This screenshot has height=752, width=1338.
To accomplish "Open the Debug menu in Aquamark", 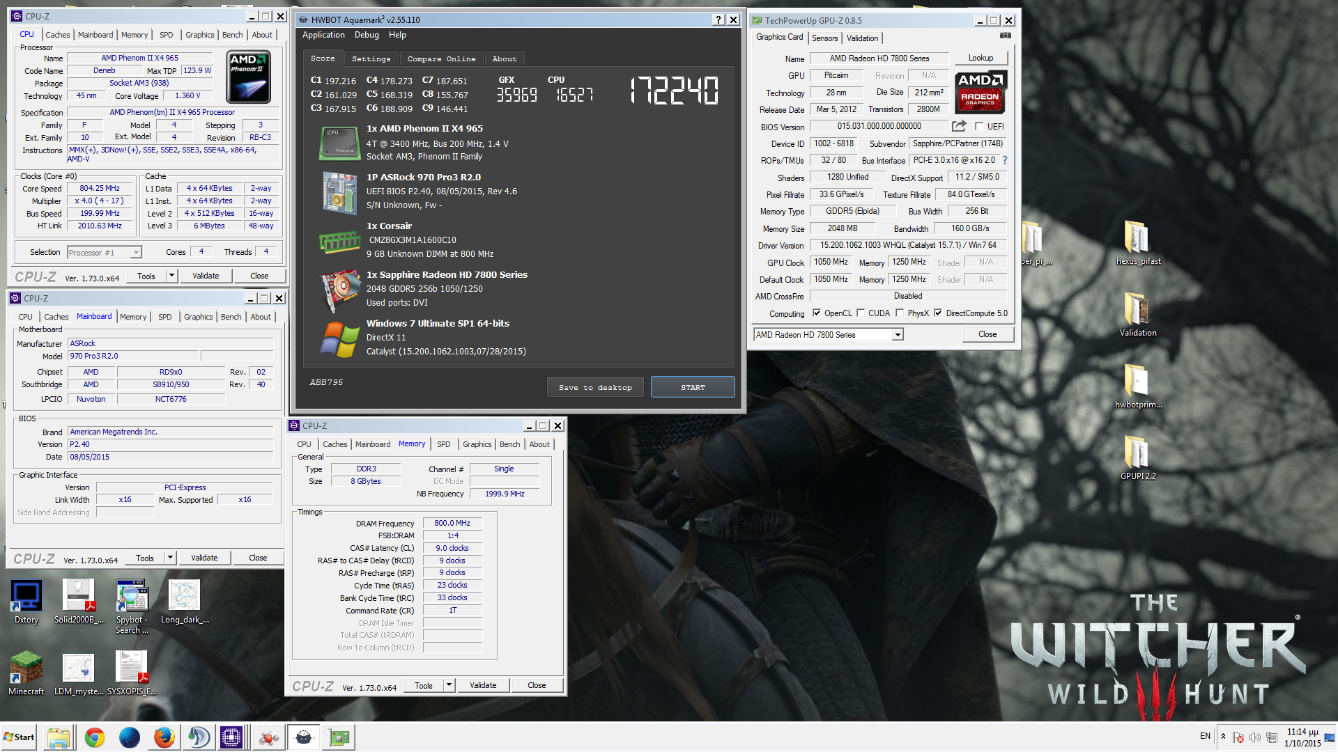I will (367, 35).
